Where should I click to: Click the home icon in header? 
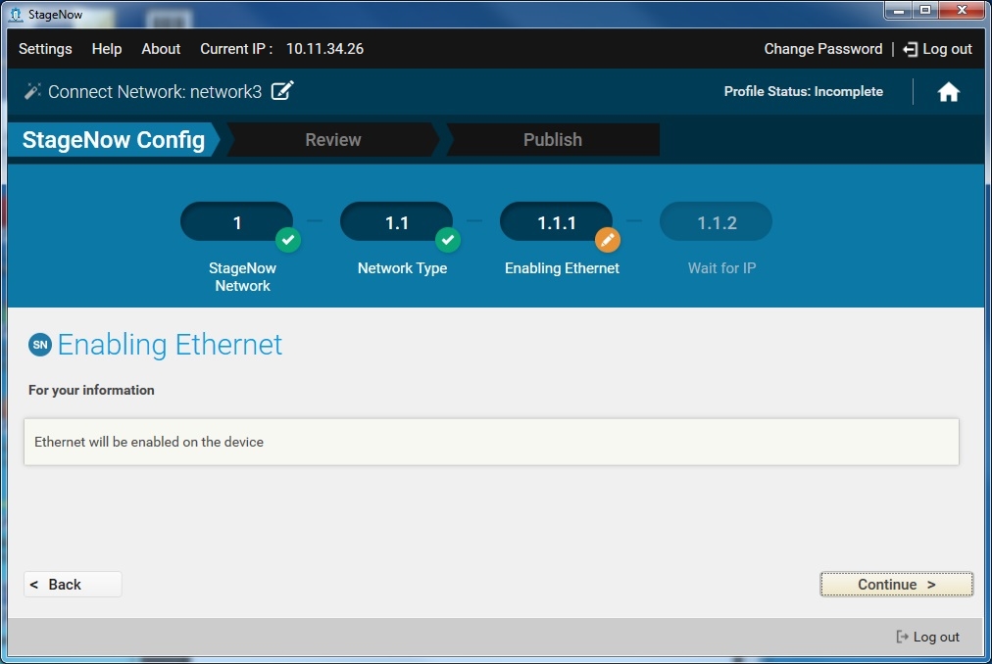948,92
